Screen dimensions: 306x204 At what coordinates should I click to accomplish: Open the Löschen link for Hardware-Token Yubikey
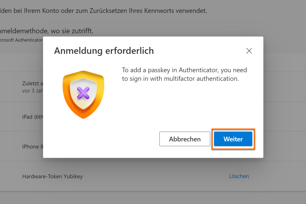click(239, 176)
